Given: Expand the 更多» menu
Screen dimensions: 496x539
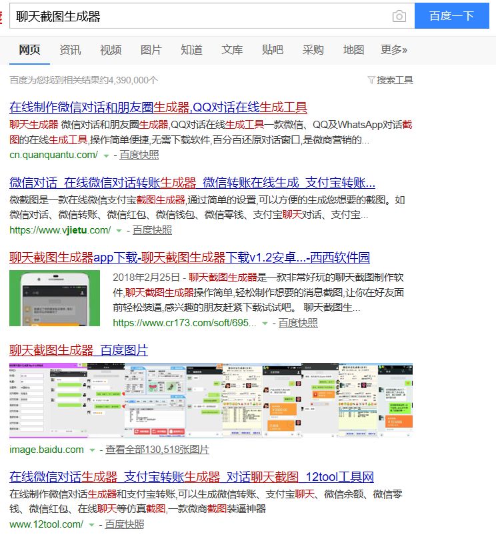Looking at the screenshot, I should pos(394,50).
